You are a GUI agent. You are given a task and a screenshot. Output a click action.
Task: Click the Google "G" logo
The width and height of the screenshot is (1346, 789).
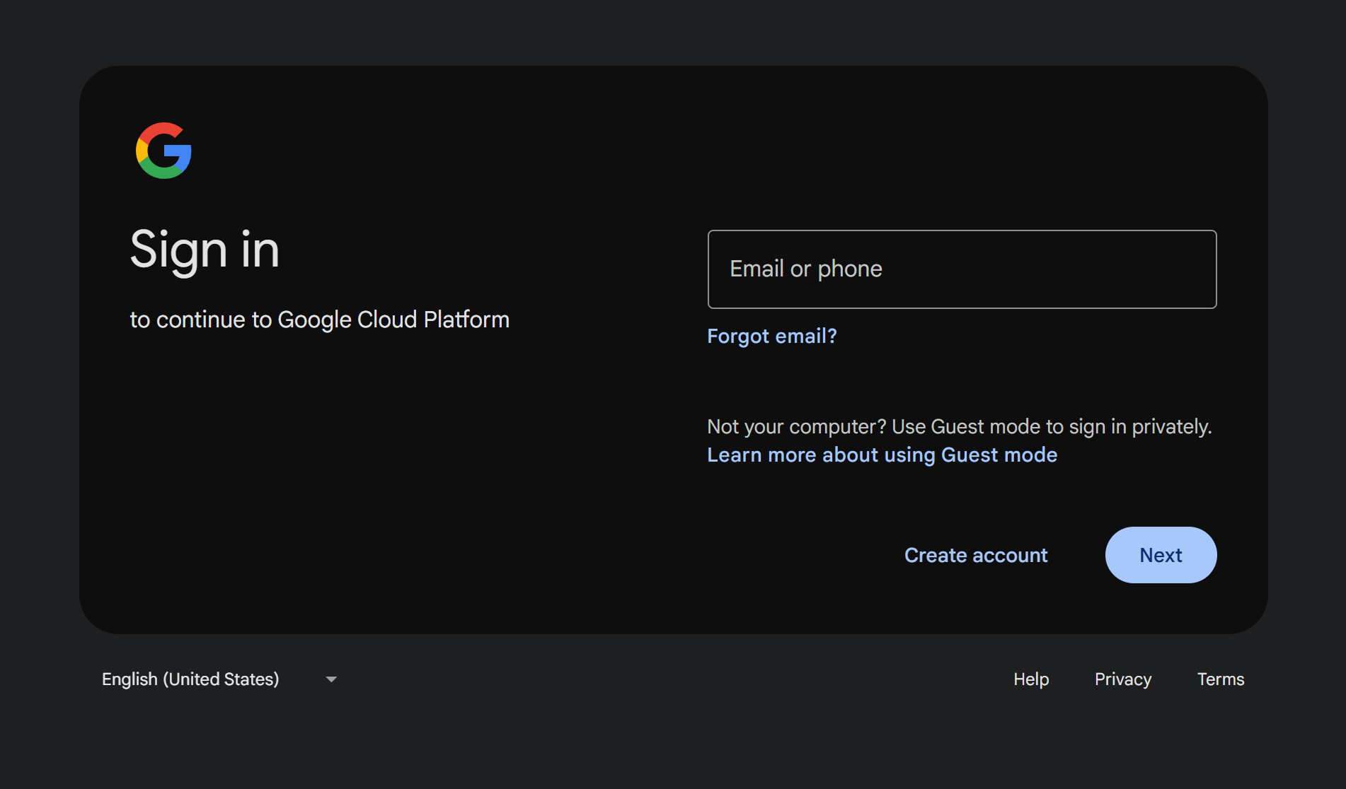[x=163, y=151]
